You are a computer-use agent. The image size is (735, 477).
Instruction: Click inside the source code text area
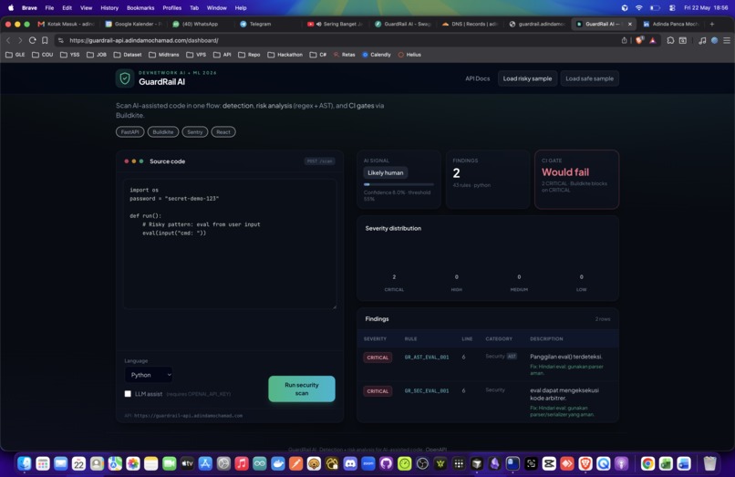pos(230,244)
